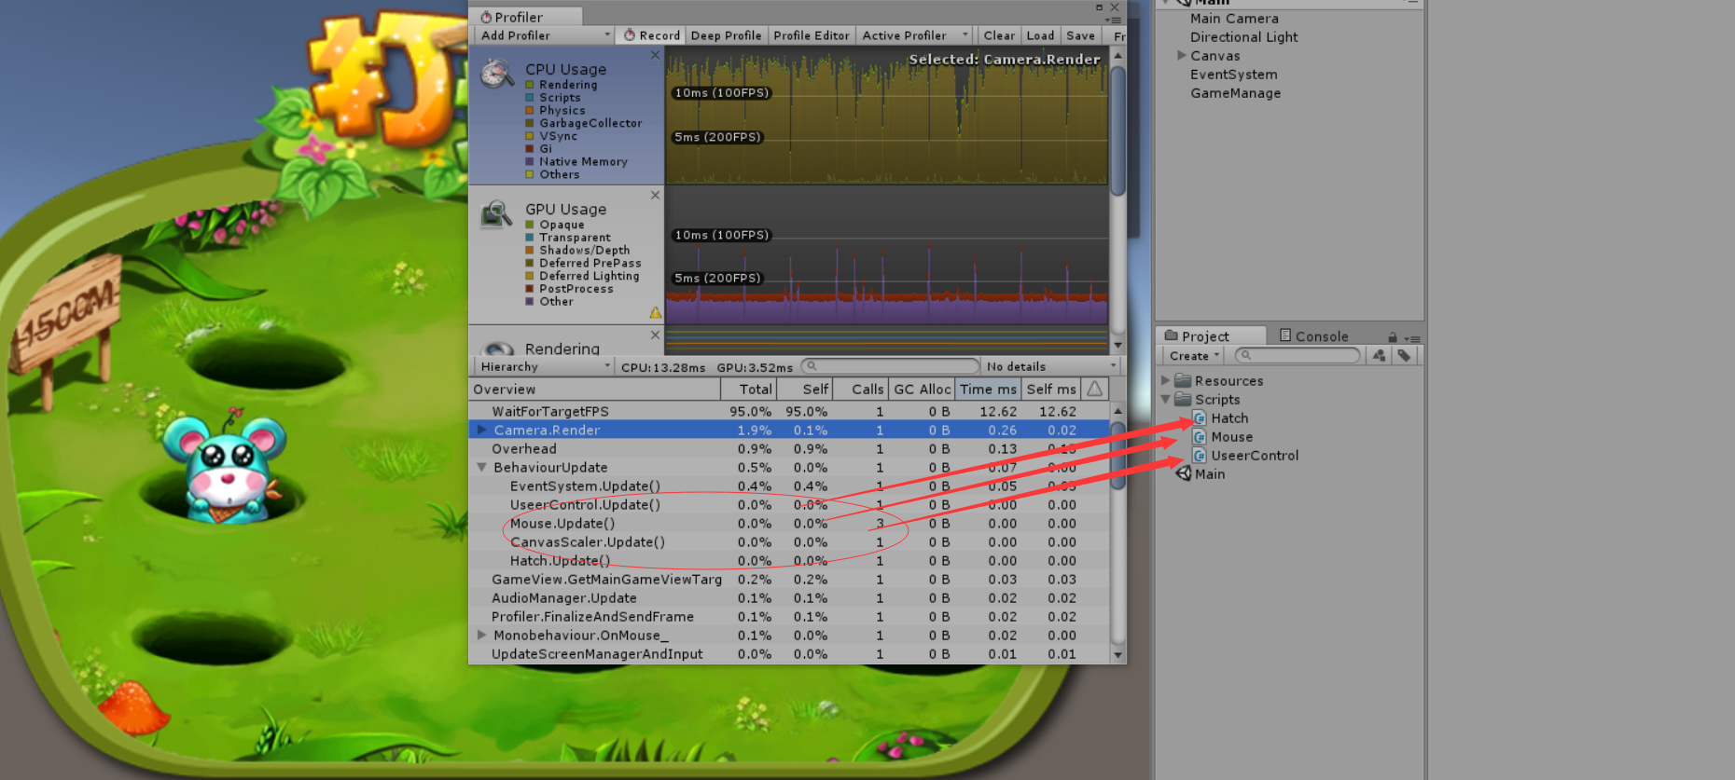Image resolution: width=1735 pixels, height=780 pixels.
Task: Click the Resources folder icon
Action: pos(1183,380)
